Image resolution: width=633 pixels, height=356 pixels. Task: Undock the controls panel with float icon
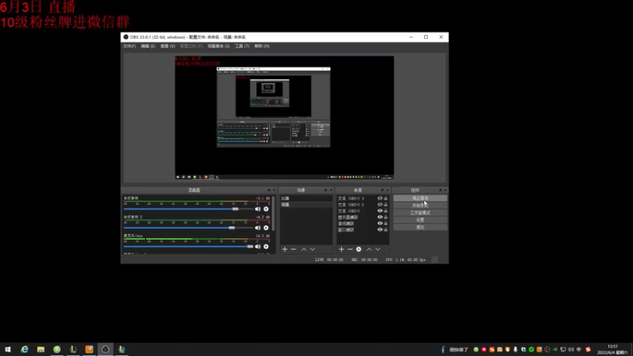coord(441,190)
